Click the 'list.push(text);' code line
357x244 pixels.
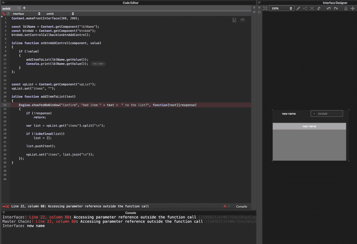point(41,146)
